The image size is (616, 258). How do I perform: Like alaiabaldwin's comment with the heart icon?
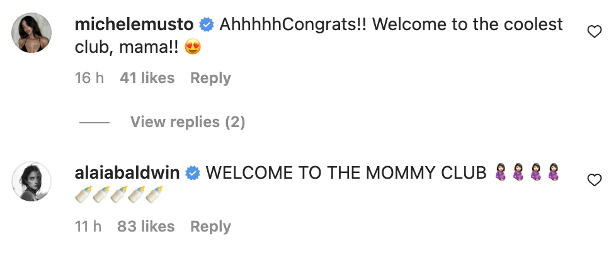[x=594, y=181]
